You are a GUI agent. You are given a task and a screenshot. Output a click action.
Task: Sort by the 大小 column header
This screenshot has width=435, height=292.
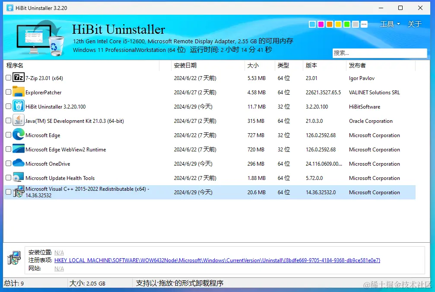(x=260, y=66)
